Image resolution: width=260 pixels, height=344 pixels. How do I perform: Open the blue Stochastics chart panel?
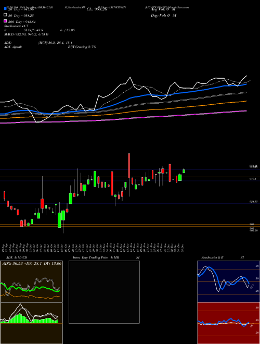coord(228,281)
